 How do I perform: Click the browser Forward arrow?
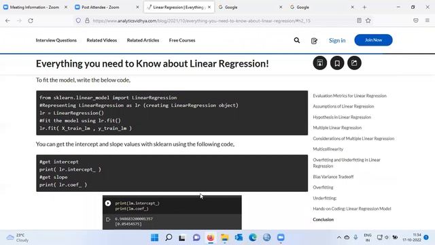pyautogui.click(x=19, y=20)
